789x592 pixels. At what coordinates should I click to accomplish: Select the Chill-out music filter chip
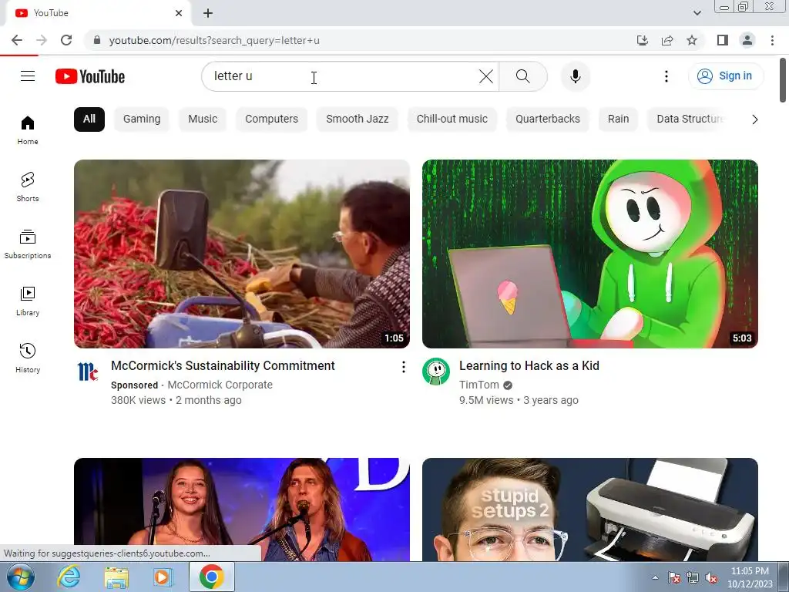tap(452, 119)
